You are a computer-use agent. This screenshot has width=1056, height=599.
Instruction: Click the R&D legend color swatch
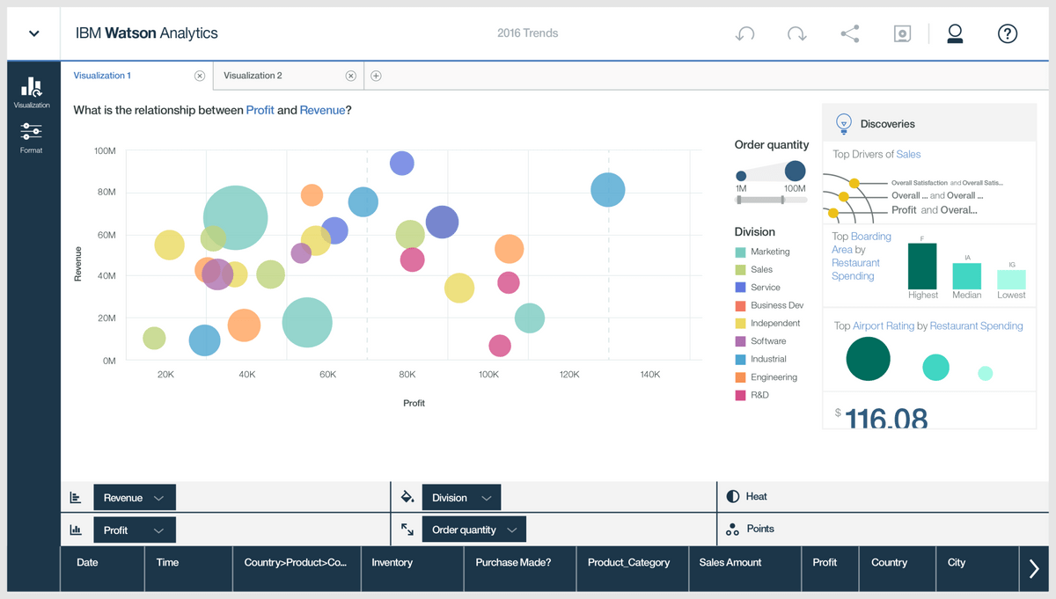[741, 396]
